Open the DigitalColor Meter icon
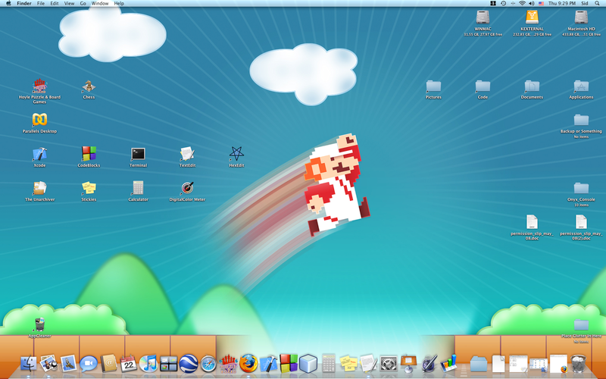606x379 pixels. pos(187,188)
